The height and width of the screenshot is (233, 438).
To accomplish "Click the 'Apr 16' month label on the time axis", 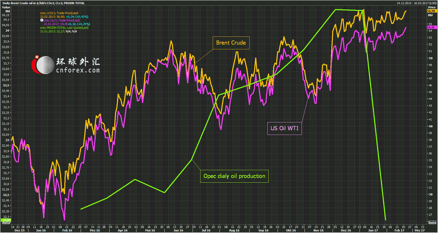I will (123, 231).
